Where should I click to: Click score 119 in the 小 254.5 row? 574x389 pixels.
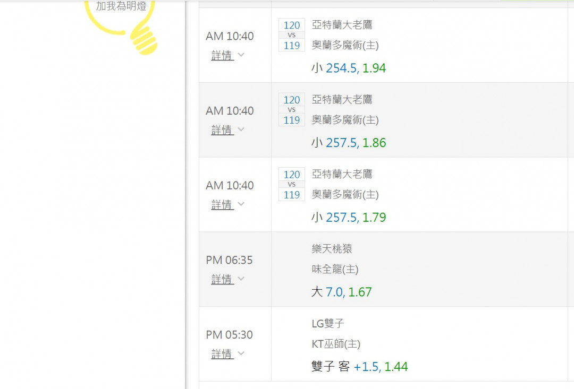(x=292, y=45)
